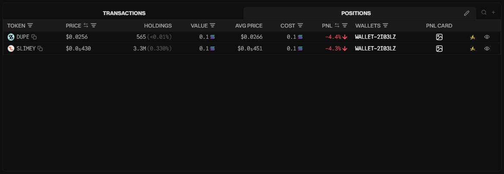The height and width of the screenshot is (174, 504).
Task: Open the TOKEN column filter
Action: 30,26
